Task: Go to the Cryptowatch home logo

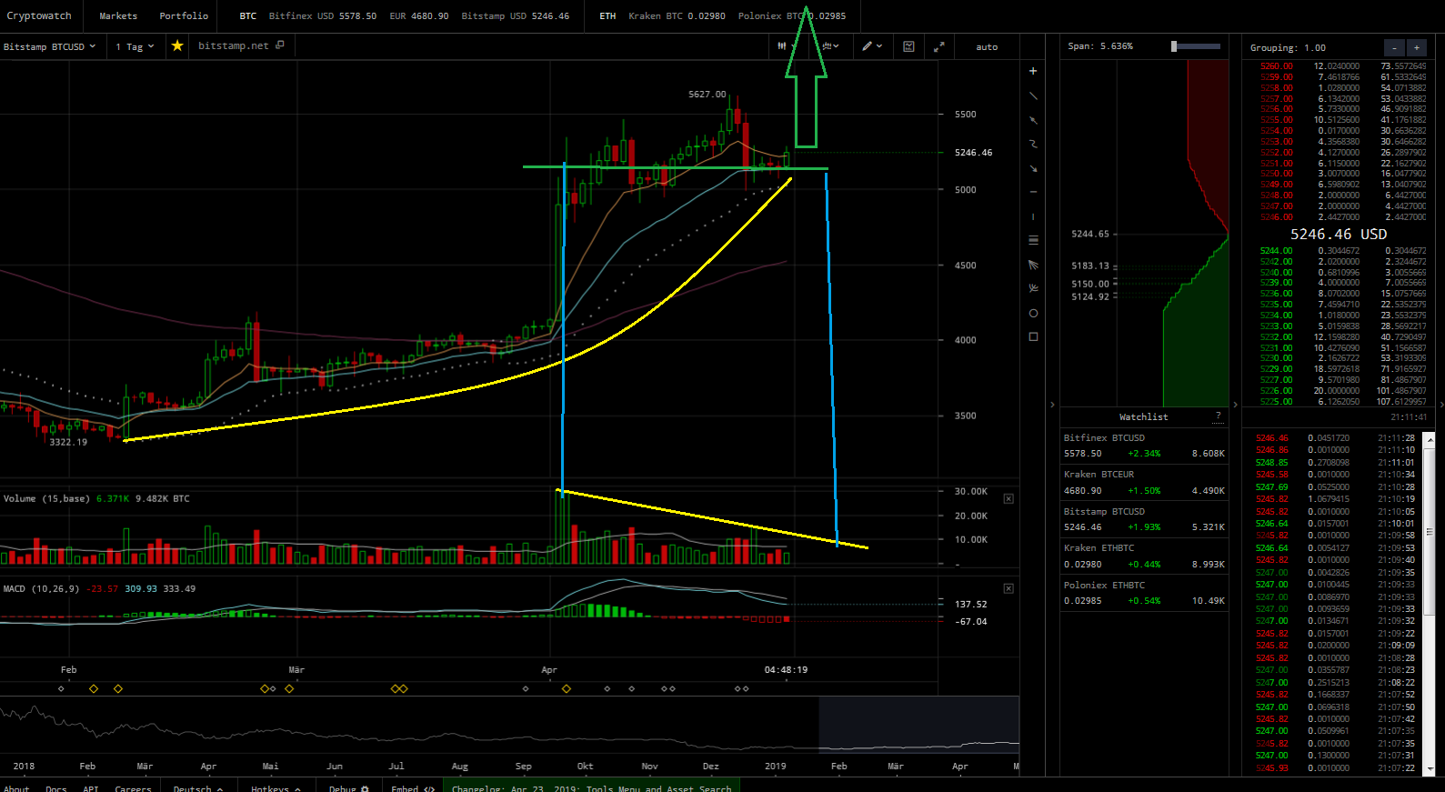Action: (x=39, y=15)
